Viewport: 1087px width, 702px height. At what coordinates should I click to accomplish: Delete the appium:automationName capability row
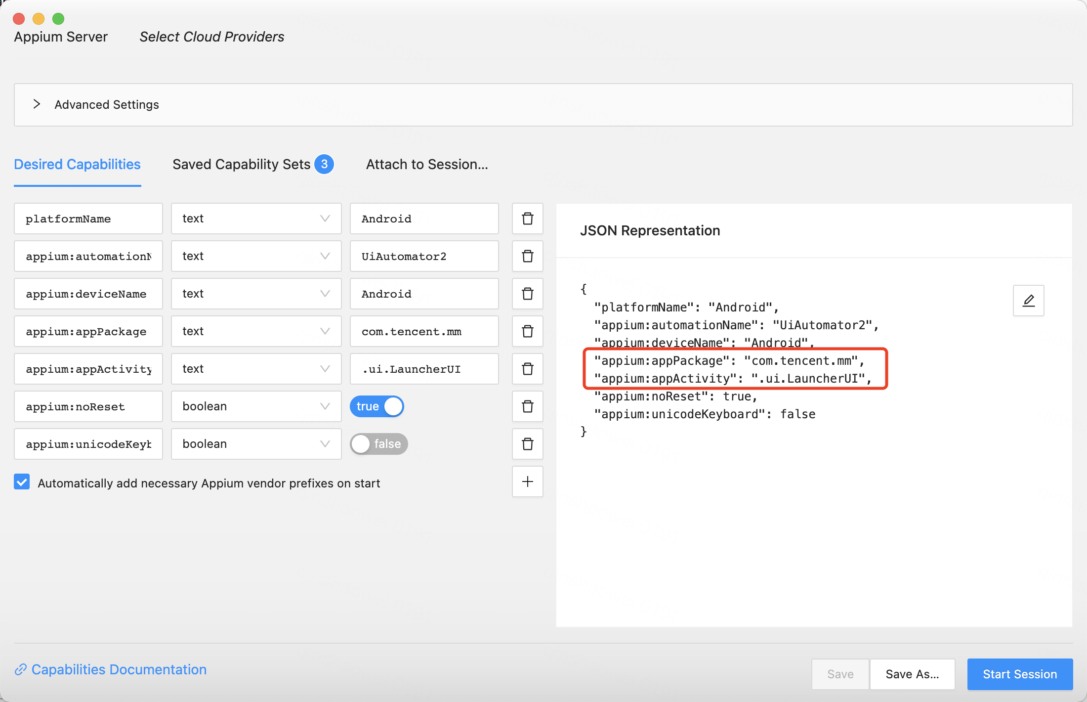pyautogui.click(x=527, y=256)
